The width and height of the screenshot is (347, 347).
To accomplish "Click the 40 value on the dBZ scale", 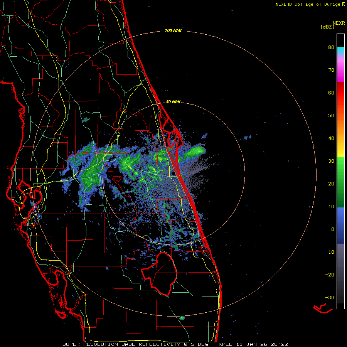I will 331,138.
